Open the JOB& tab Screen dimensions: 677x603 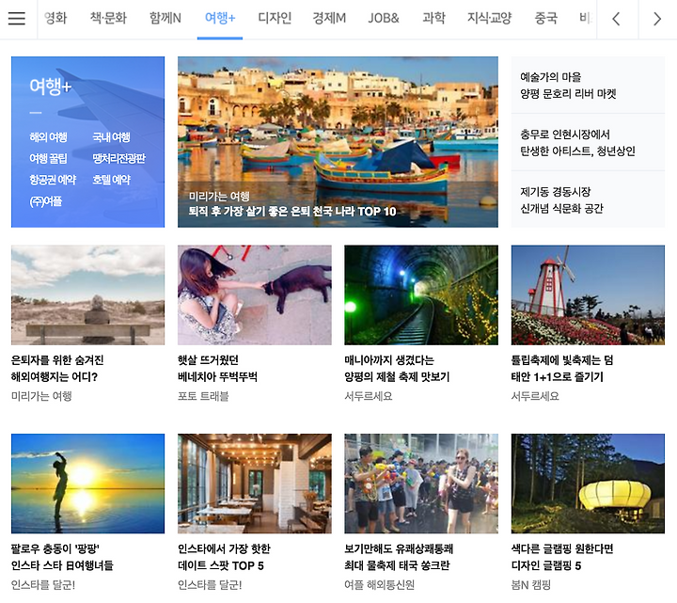point(384,18)
